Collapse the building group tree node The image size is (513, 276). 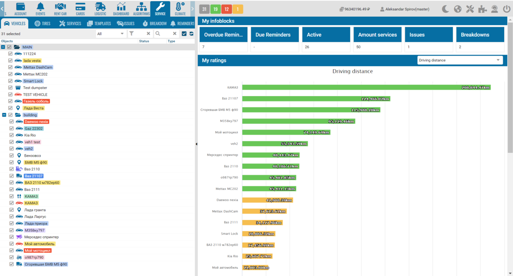click(4, 115)
